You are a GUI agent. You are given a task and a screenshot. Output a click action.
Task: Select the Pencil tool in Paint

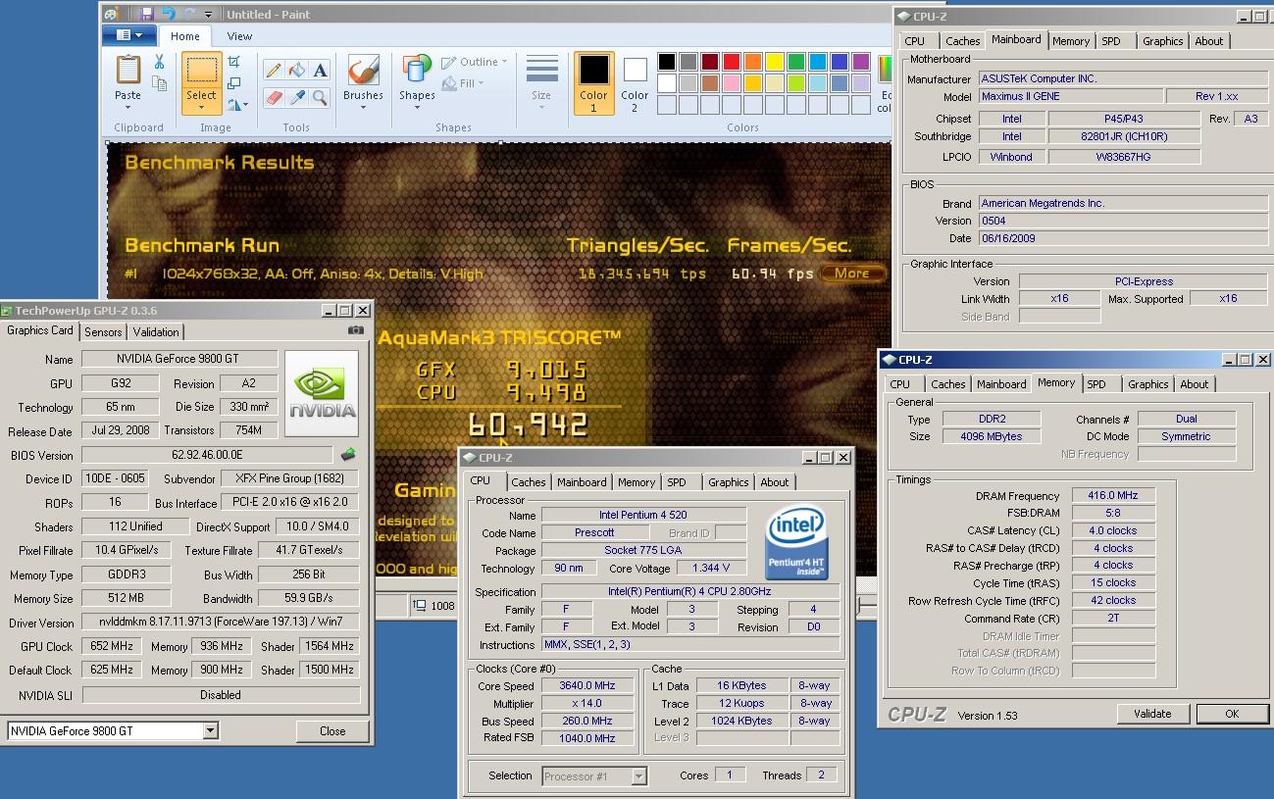tap(274, 71)
